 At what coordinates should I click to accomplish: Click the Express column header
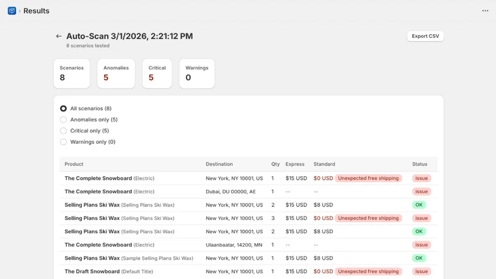pyautogui.click(x=295, y=164)
